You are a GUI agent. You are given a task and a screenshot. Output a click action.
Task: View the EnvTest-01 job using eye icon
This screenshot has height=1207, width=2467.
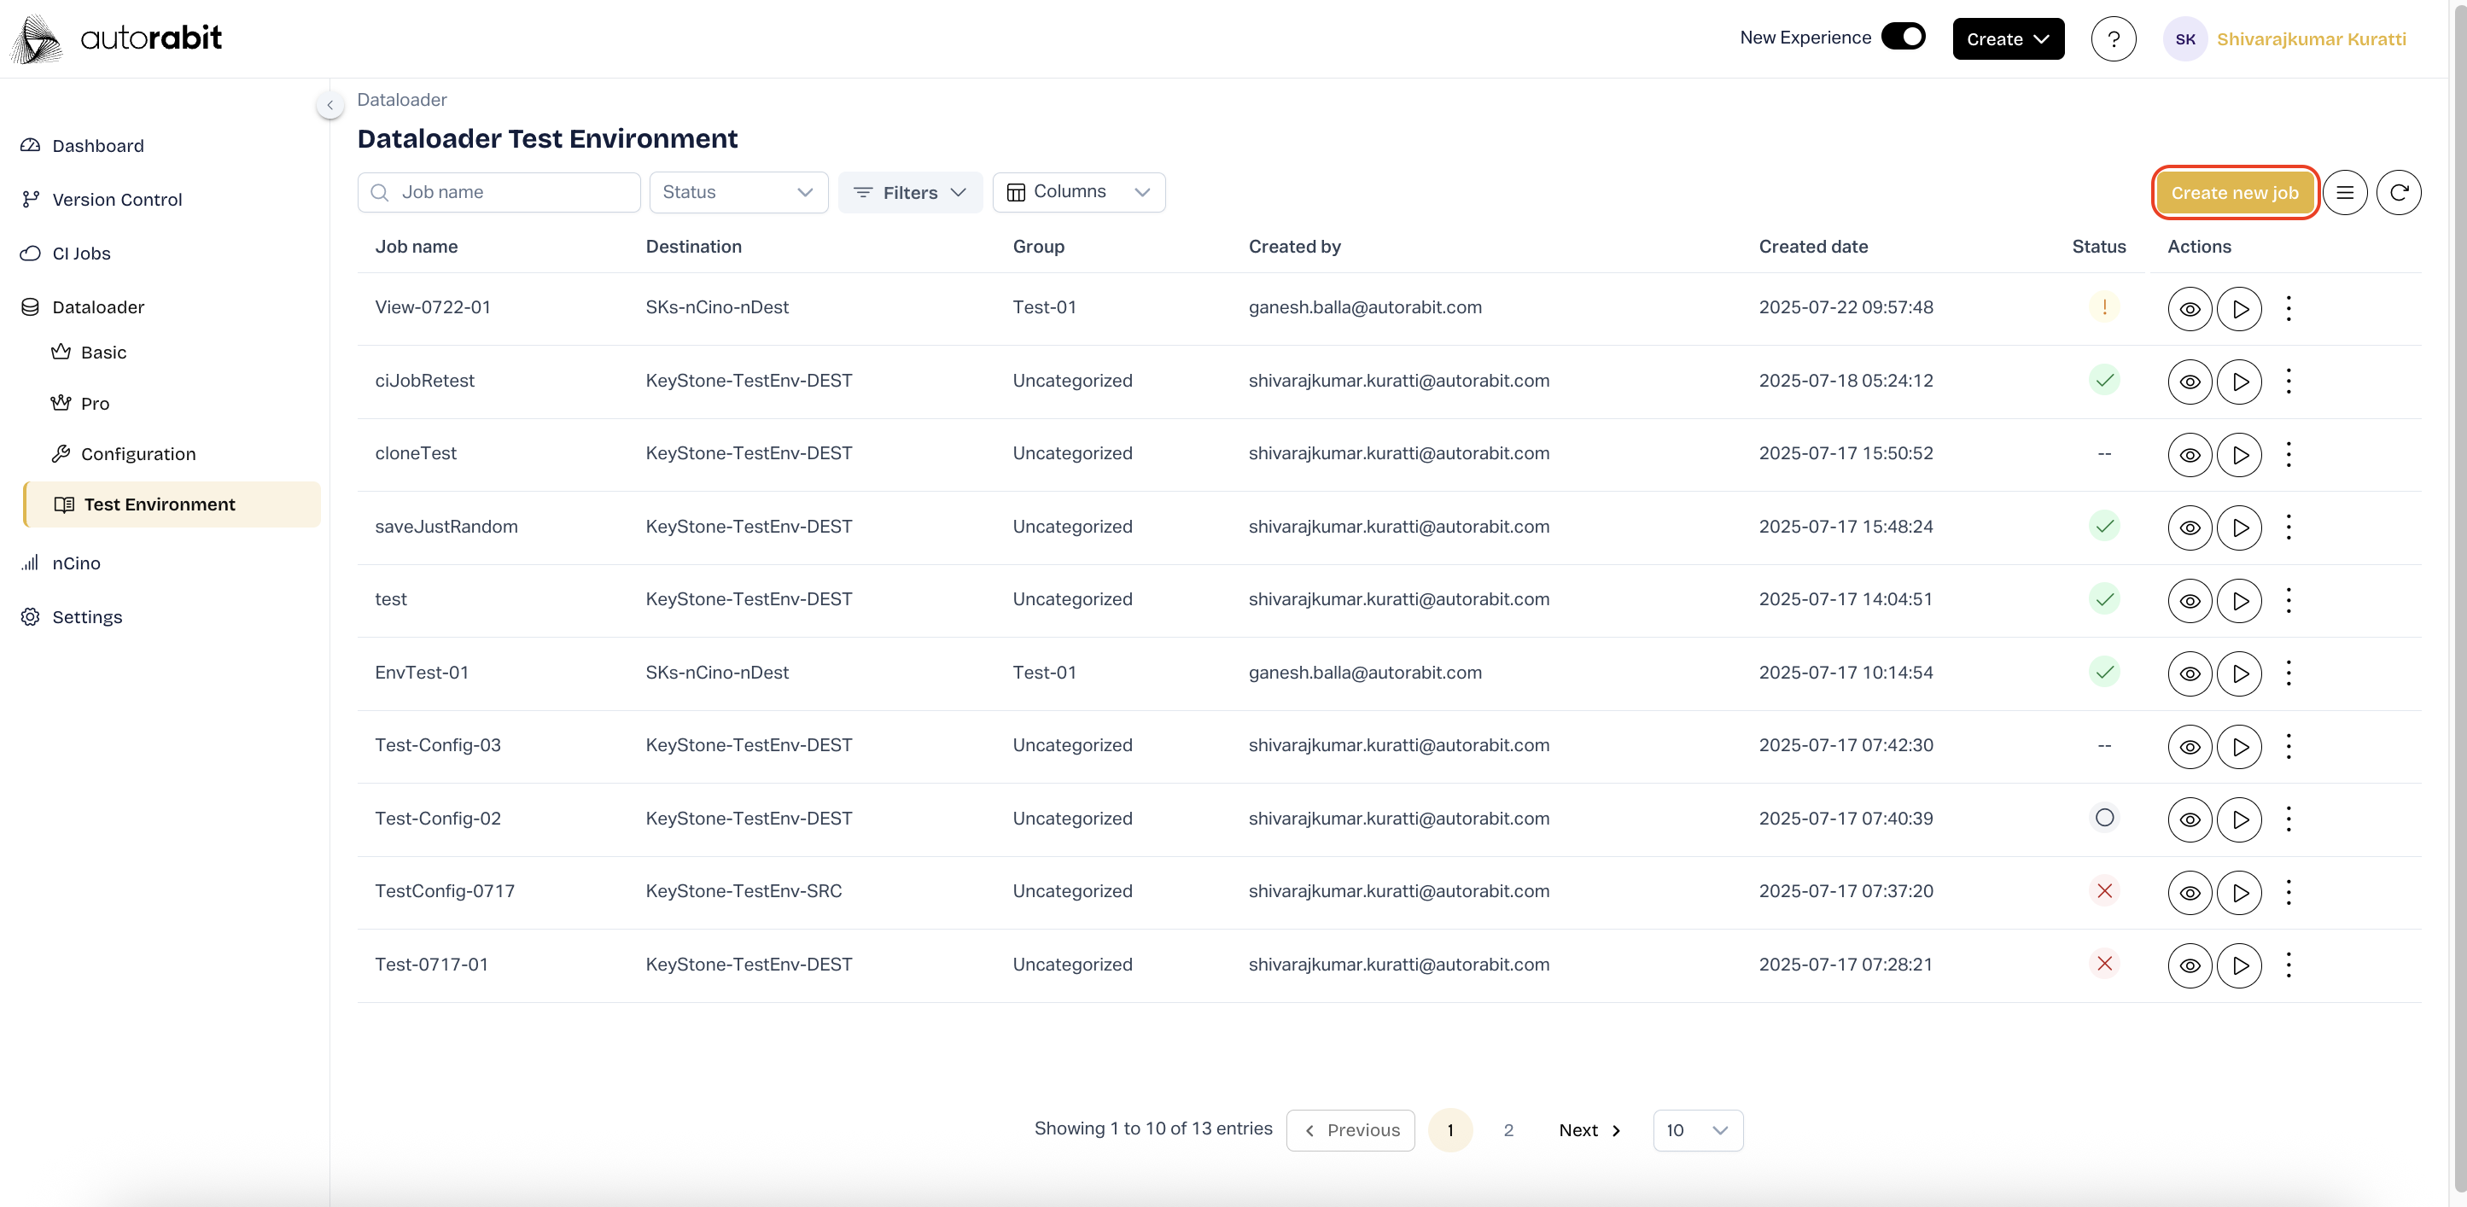coord(2190,673)
